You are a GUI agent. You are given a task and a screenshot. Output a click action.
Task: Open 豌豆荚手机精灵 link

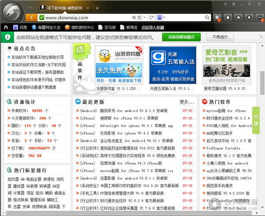220,185
